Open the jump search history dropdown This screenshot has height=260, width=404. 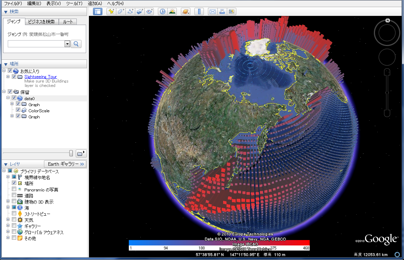67,44
